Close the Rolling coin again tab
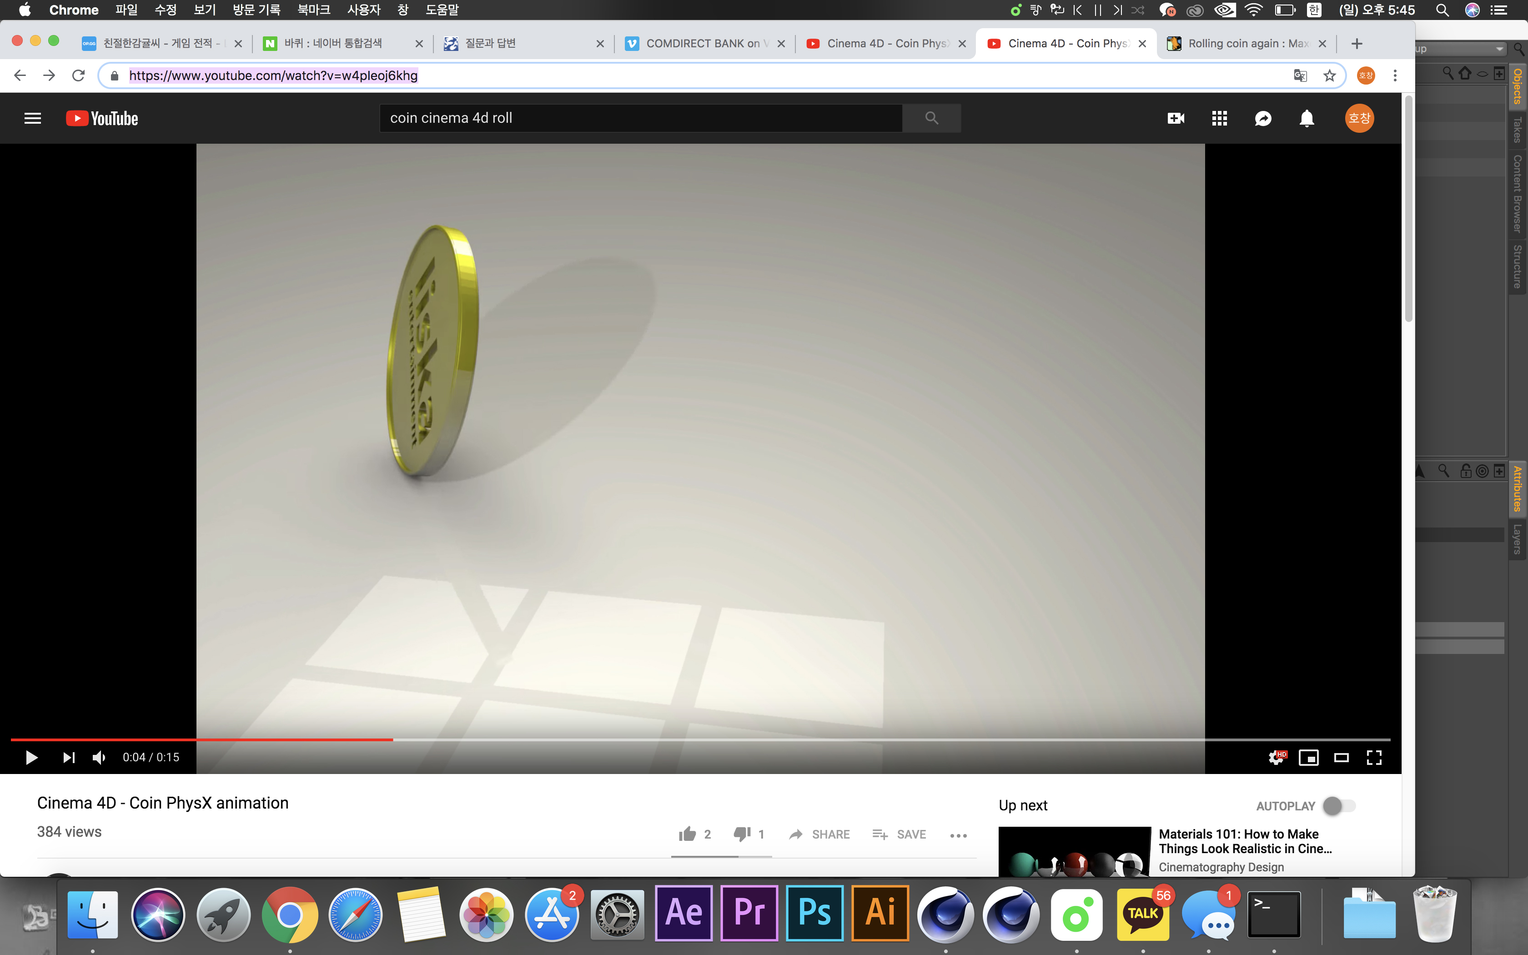This screenshot has height=955, width=1528. coord(1322,44)
